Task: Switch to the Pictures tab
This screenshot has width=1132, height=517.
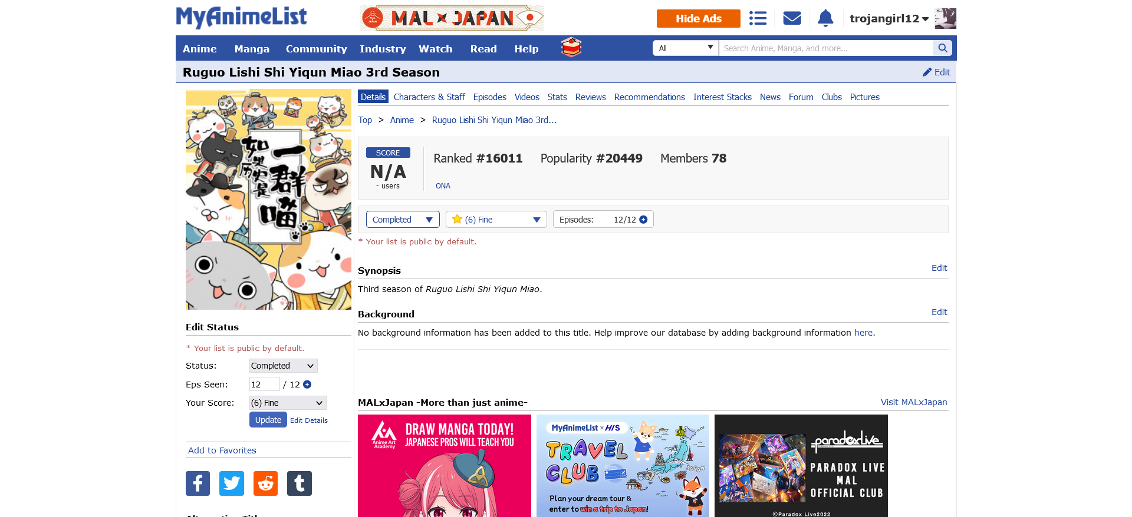Action: 865,97
